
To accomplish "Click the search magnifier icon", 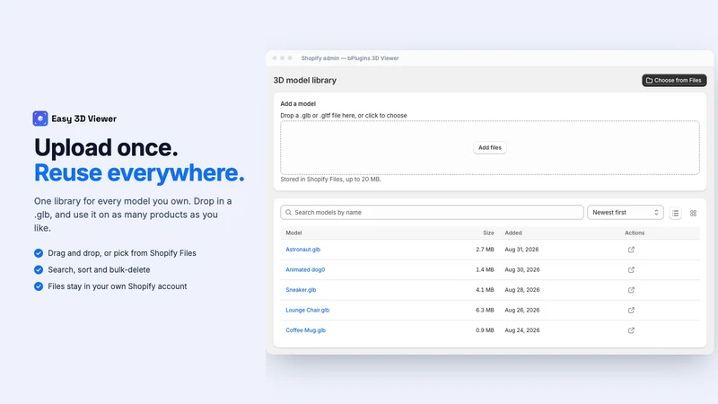I will coord(288,213).
